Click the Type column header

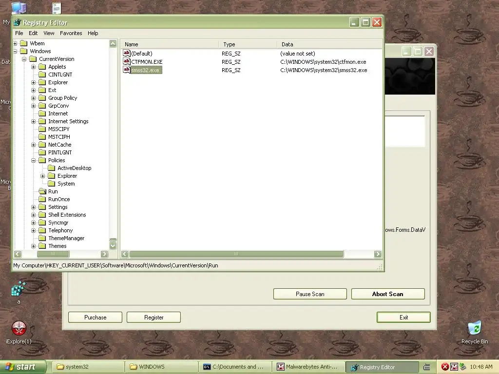coord(248,44)
